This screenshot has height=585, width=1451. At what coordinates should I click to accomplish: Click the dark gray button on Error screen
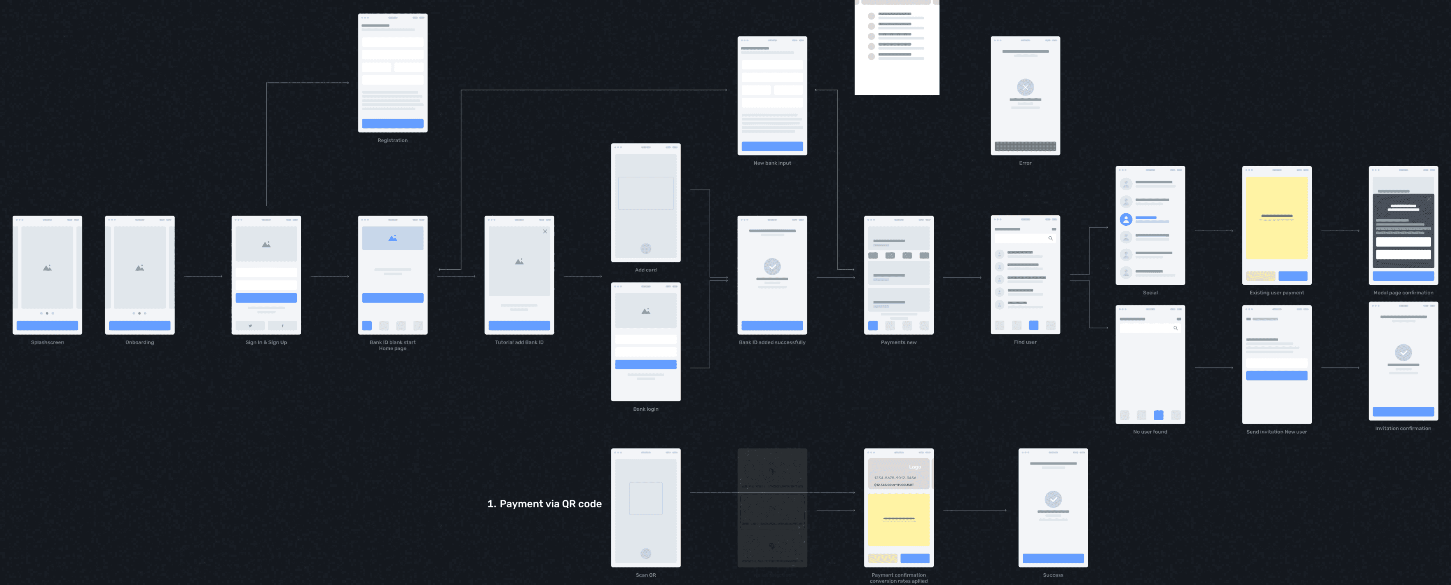[1025, 146]
